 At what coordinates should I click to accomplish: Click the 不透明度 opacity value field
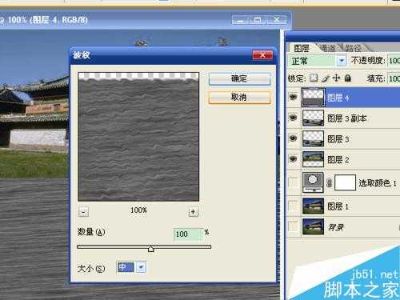(x=394, y=61)
